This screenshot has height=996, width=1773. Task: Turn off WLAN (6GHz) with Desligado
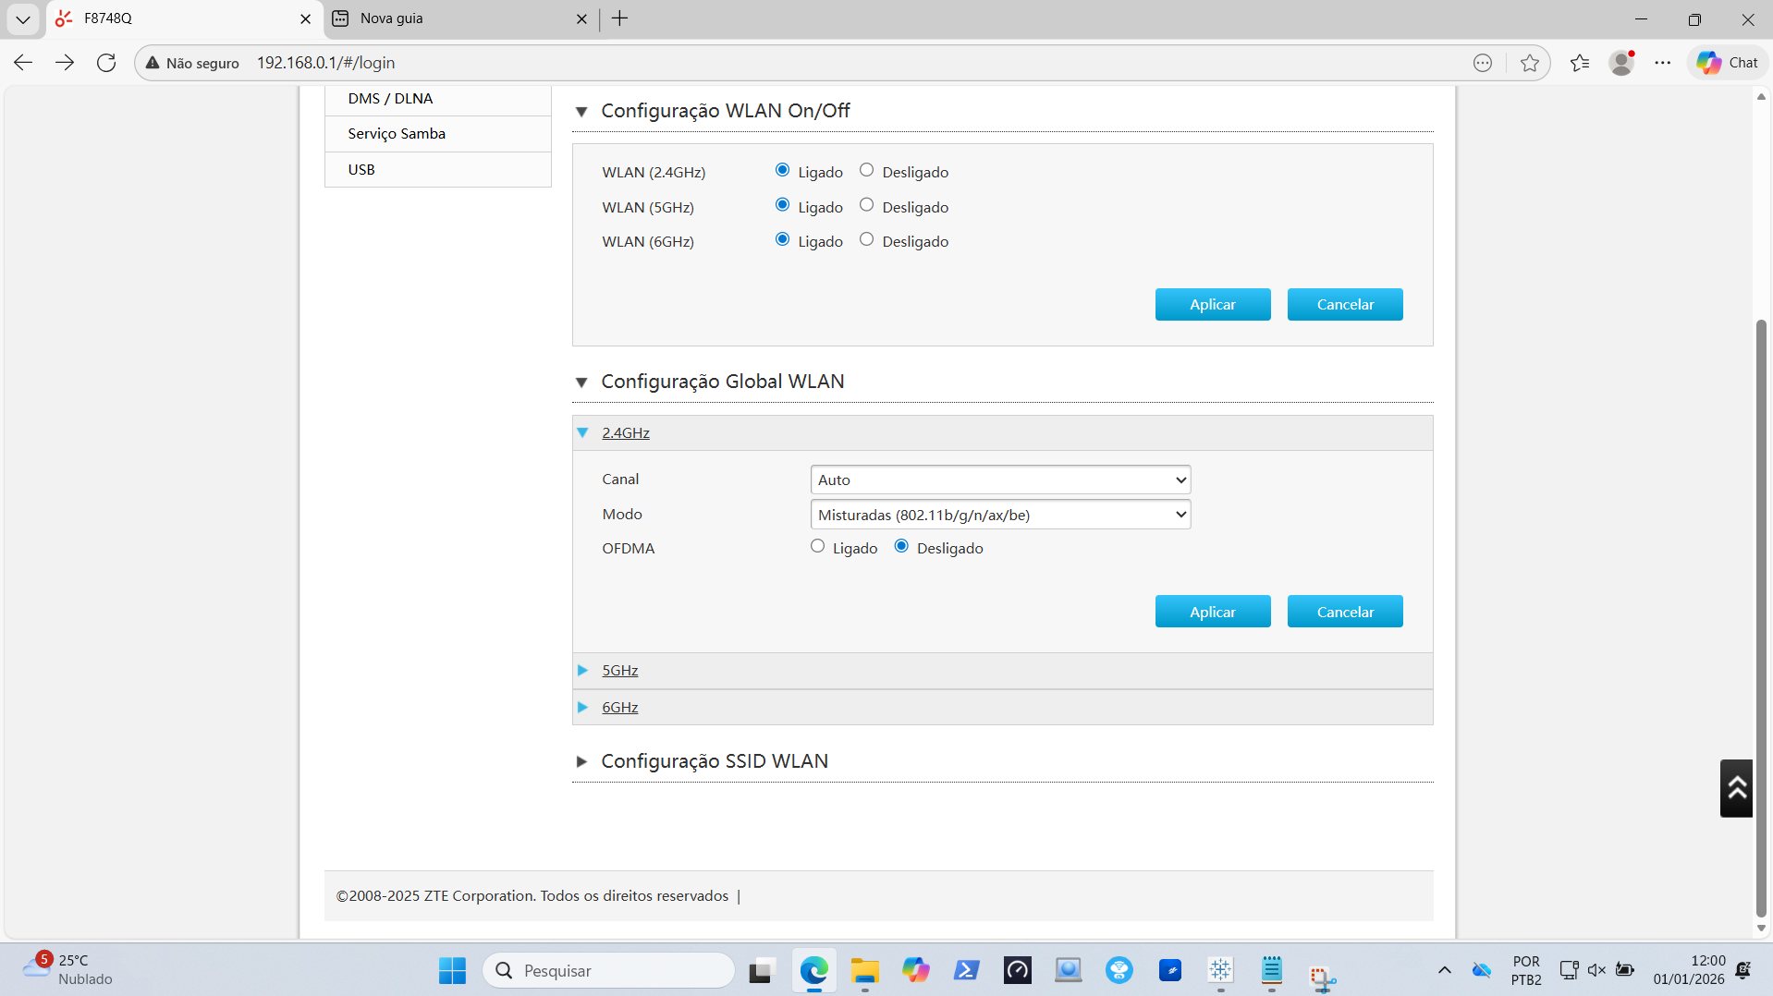tap(866, 239)
